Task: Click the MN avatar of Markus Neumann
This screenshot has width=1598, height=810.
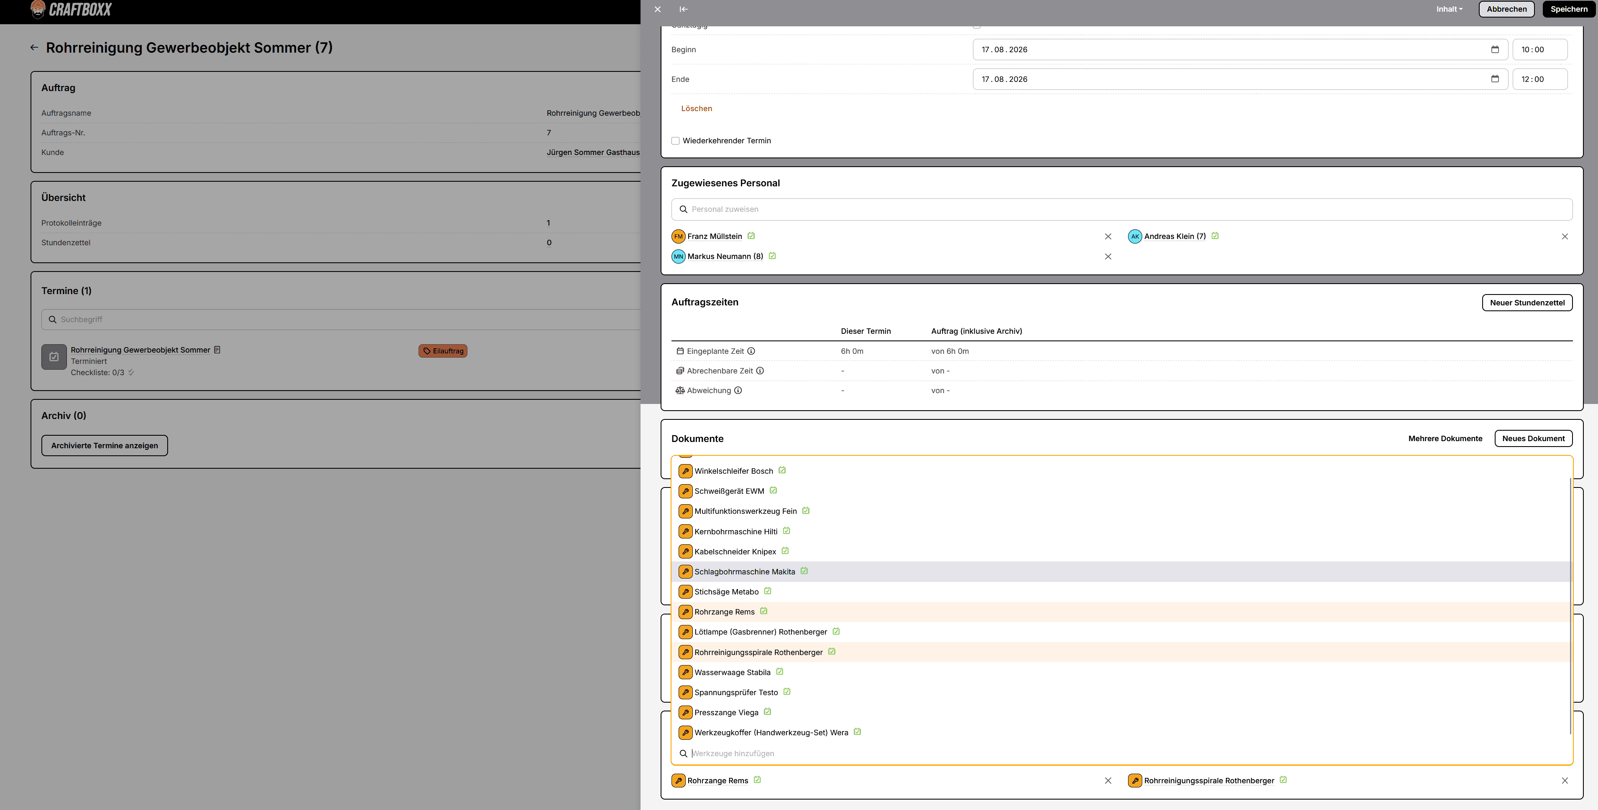Action: (x=678, y=256)
